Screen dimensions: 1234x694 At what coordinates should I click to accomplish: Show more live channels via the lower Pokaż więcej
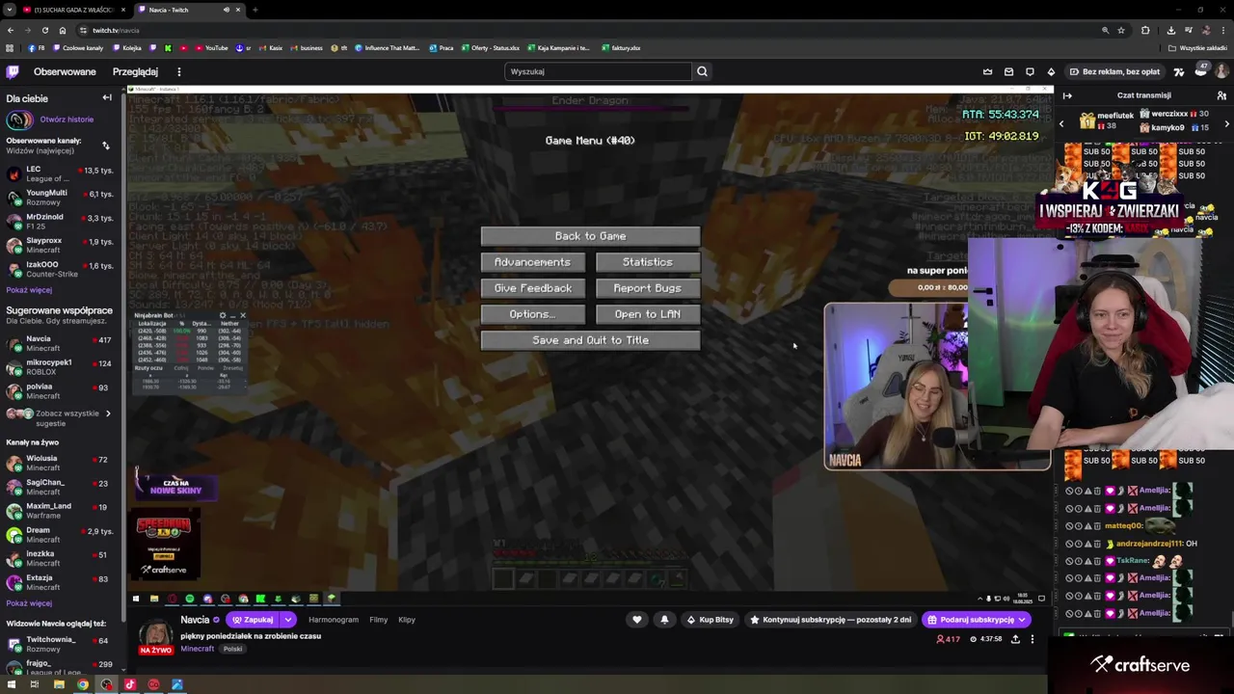[29, 603]
